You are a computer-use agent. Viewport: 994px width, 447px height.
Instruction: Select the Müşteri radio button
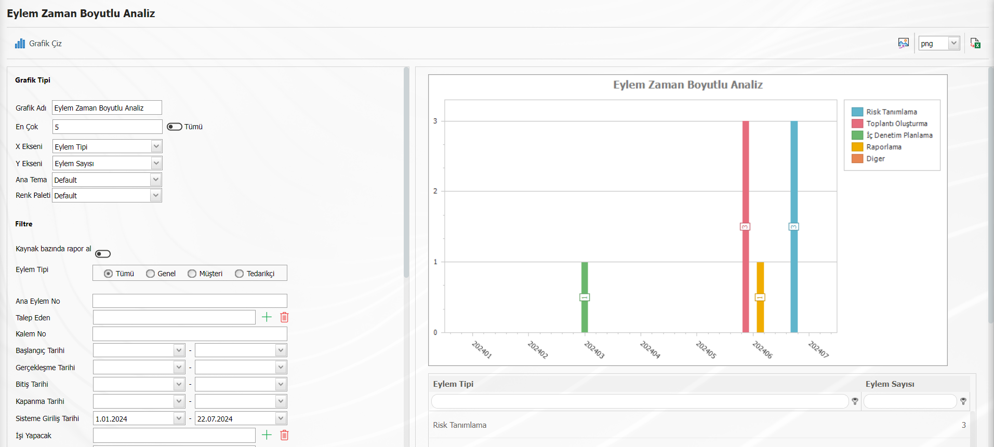192,274
